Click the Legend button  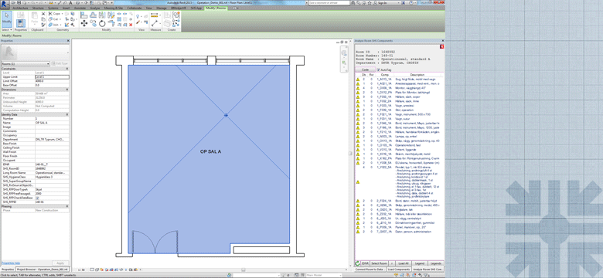point(420,263)
